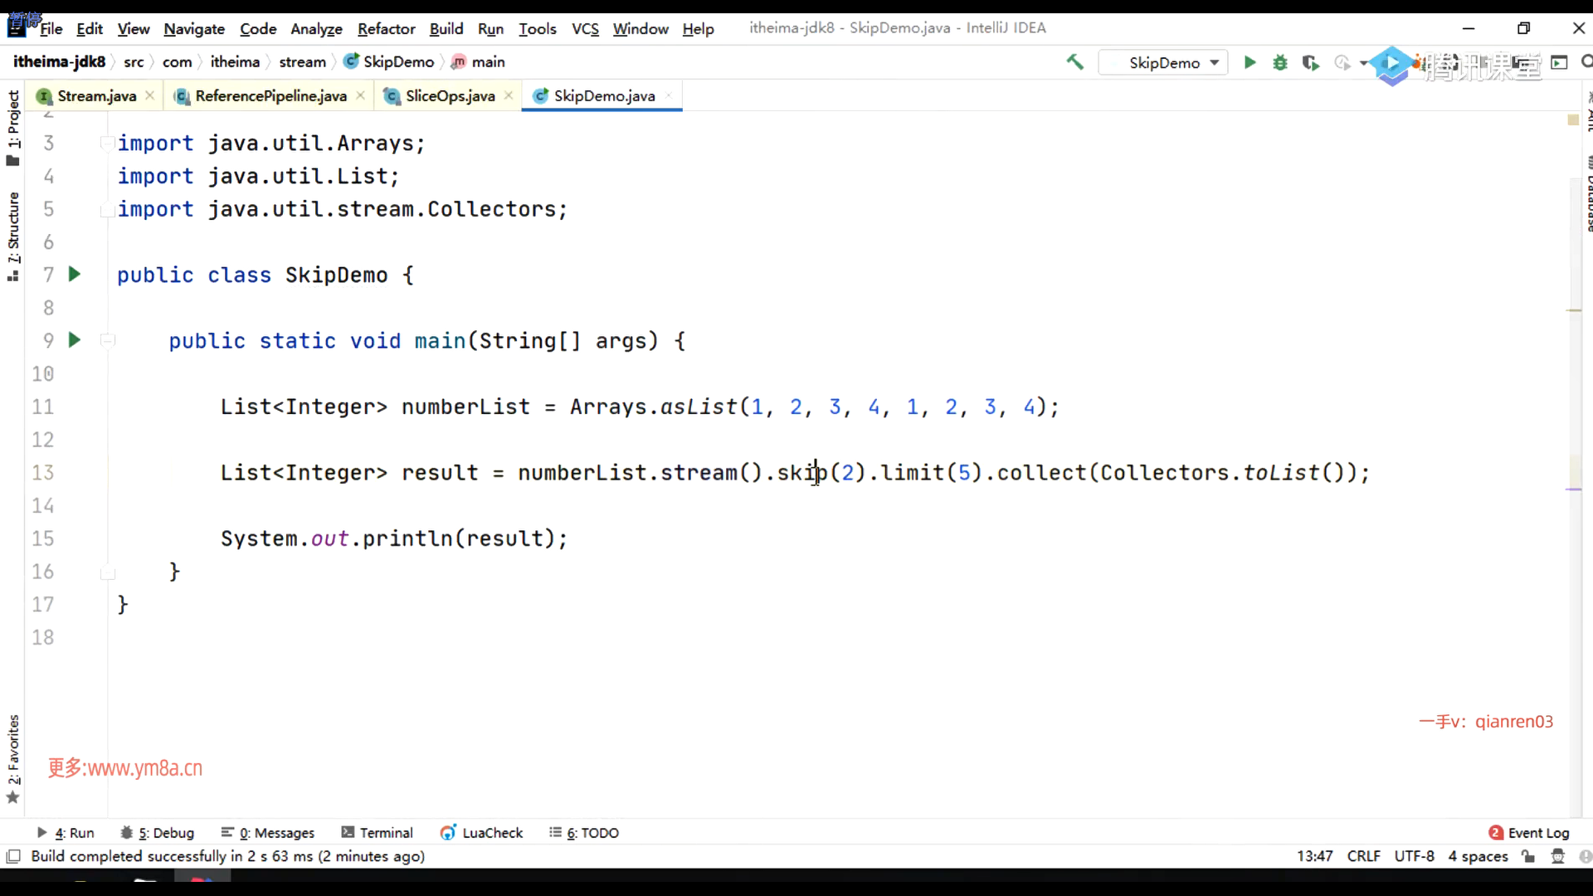Collapse the main method fold marker
The height and width of the screenshot is (896, 1593).
(x=107, y=340)
